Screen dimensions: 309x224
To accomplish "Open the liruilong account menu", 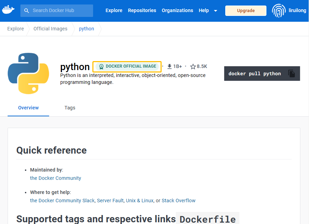I will (x=297, y=11).
